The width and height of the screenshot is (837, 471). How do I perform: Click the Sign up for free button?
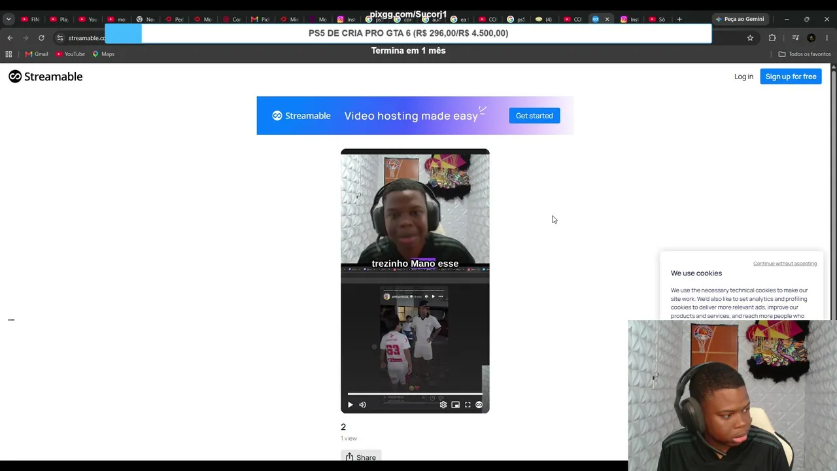(791, 77)
